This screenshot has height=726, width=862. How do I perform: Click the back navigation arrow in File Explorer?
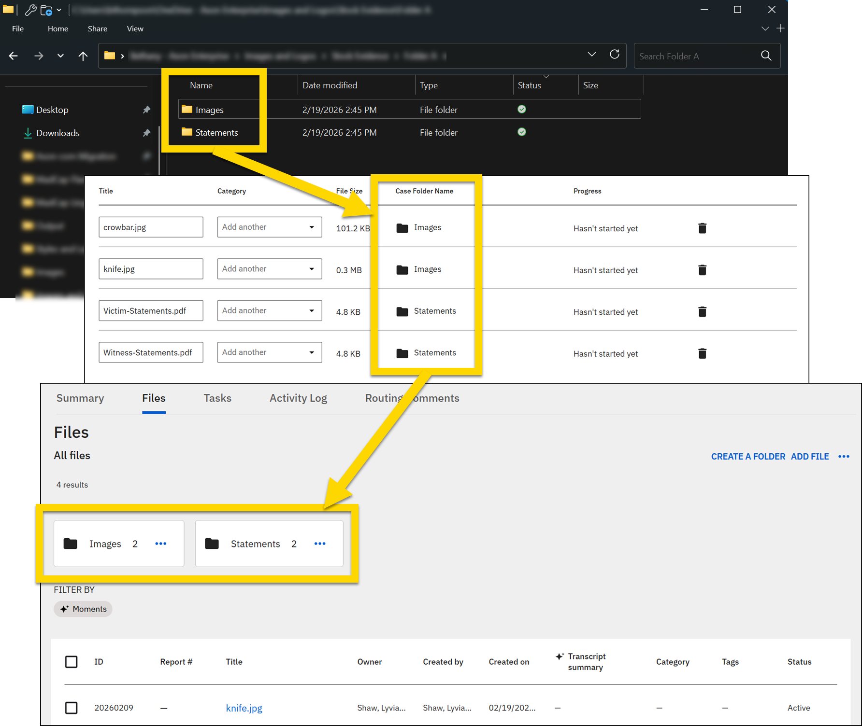click(13, 56)
